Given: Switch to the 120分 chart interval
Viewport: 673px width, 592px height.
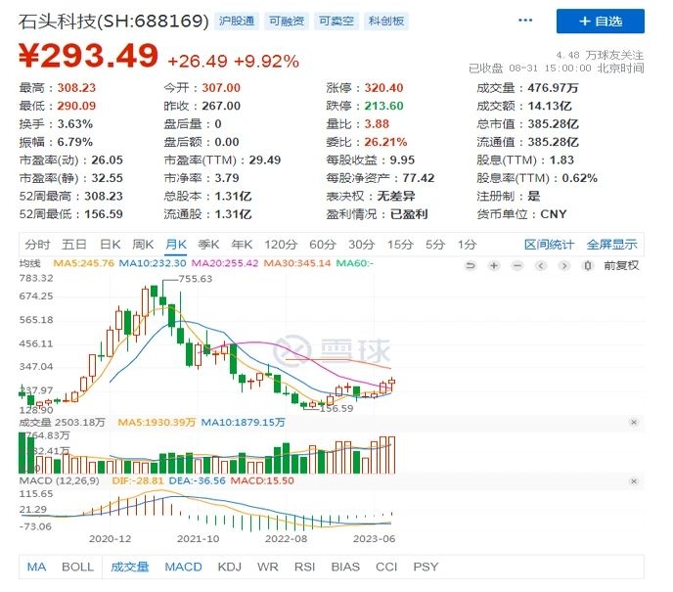Looking at the screenshot, I should click(281, 245).
